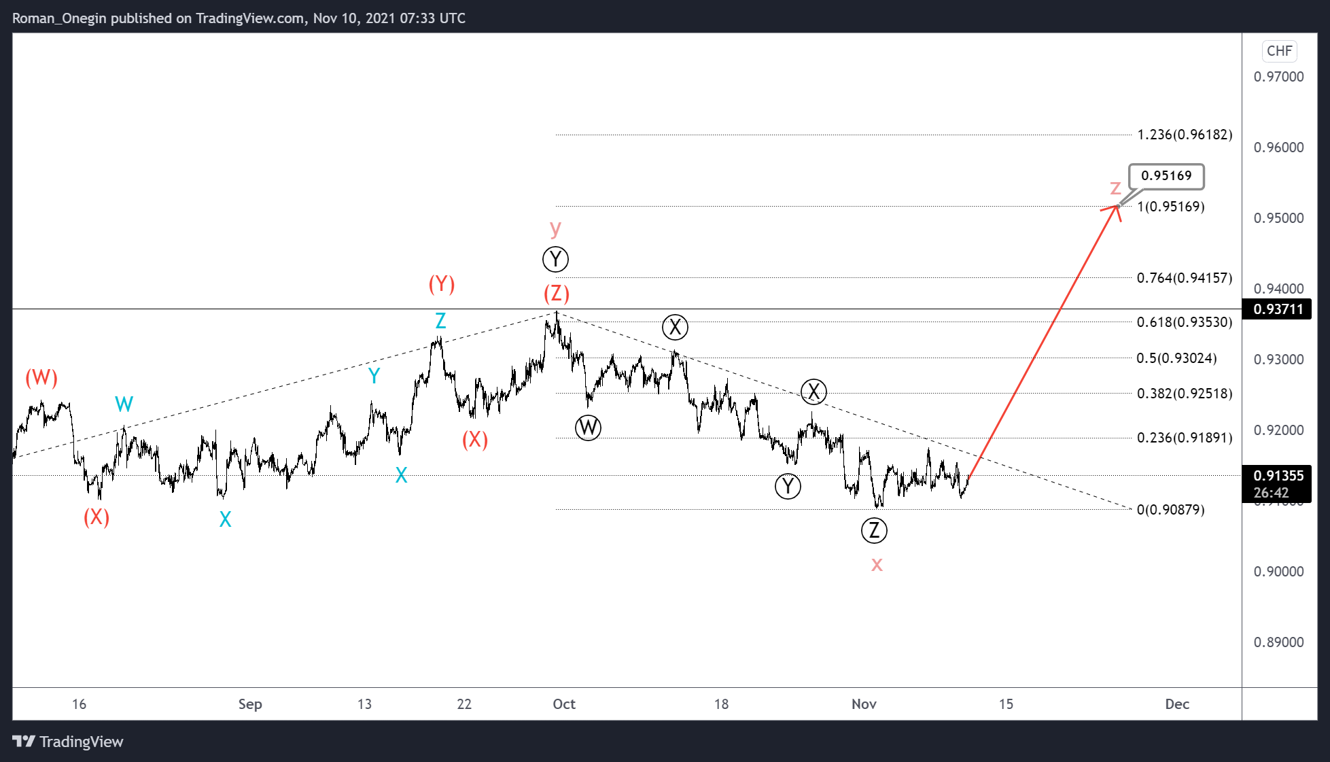Click the CHF currency label button
The image size is (1330, 762).
coord(1279,51)
